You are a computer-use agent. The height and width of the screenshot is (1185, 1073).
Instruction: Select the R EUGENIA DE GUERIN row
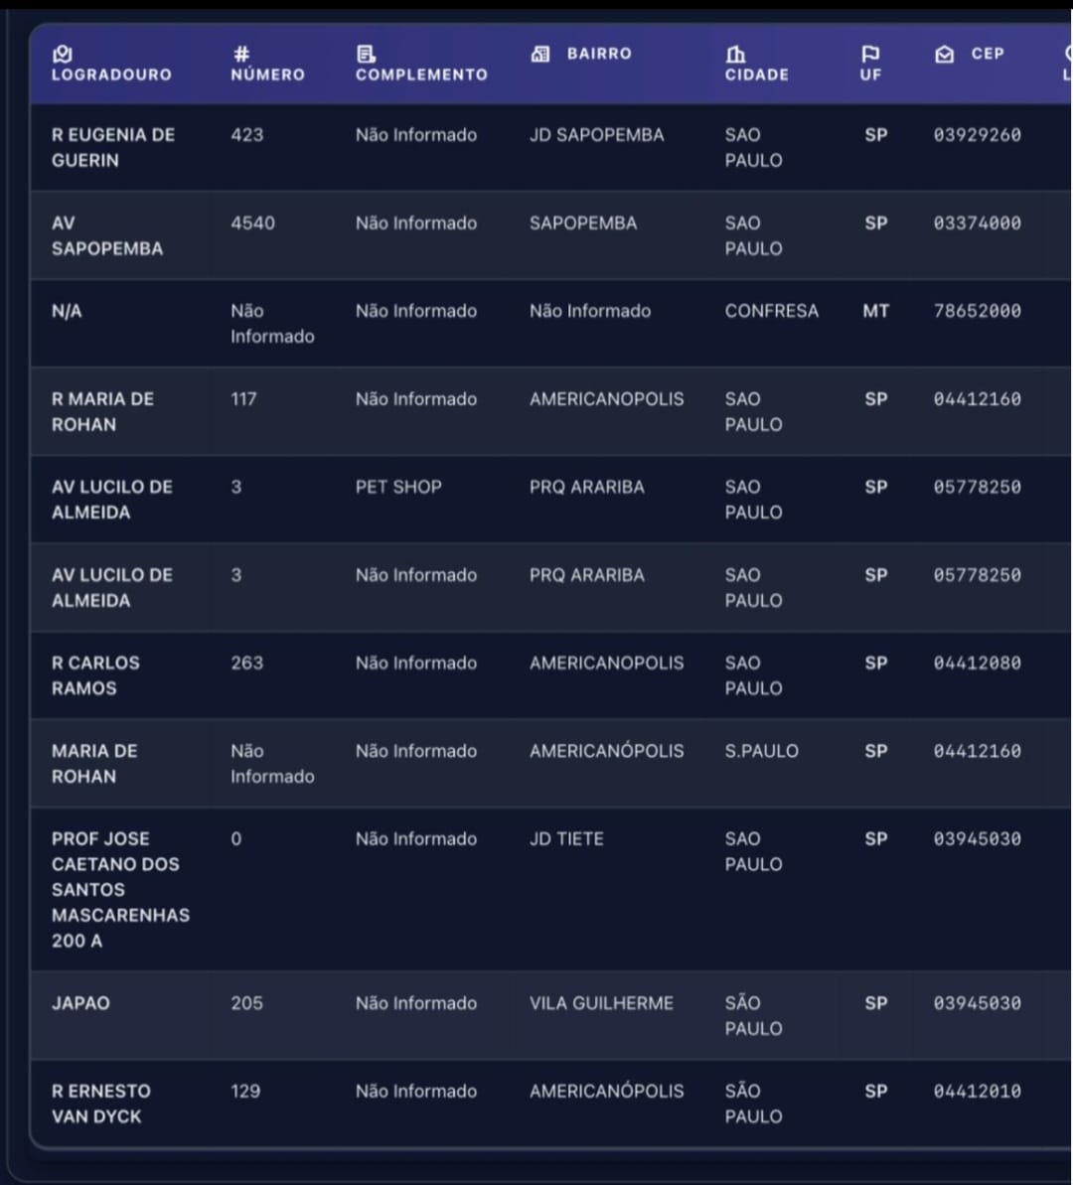pyautogui.click(x=551, y=147)
